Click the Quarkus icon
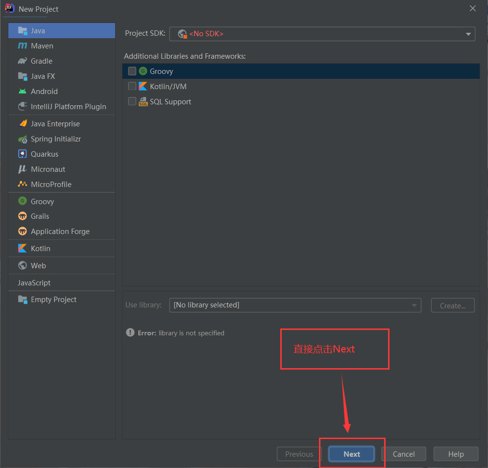The width and height of the screenshot is (488, 468). 23,154
